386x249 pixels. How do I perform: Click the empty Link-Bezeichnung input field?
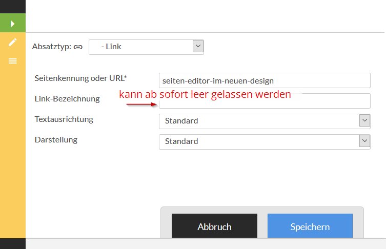click(265, 101)
